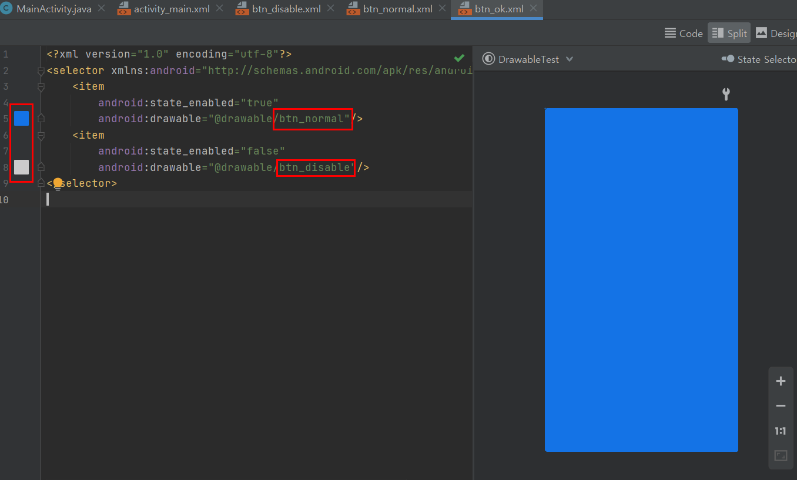Screen dimensions: 797x480
Task: Click the xml version declaration line
Action: 169,54
